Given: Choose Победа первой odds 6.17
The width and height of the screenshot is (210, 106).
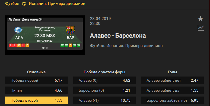Looking at the screenshot, I should click(x=36, y=80).
